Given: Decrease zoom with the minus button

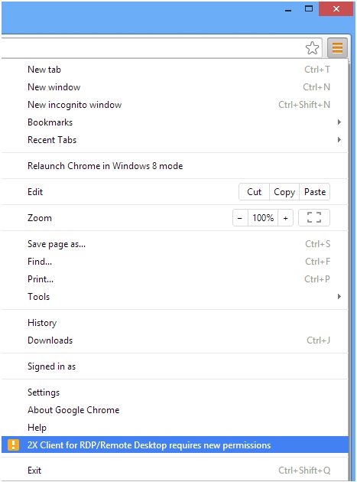Looking at the screenshot, I should coord(240,217).
